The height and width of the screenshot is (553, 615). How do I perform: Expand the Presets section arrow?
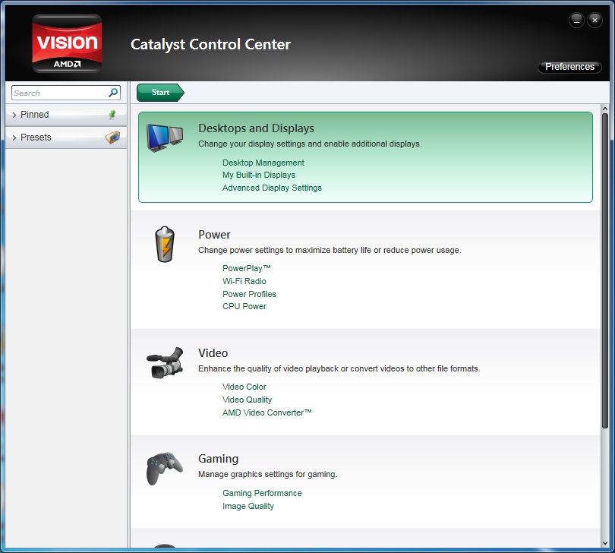click(14, 137)
